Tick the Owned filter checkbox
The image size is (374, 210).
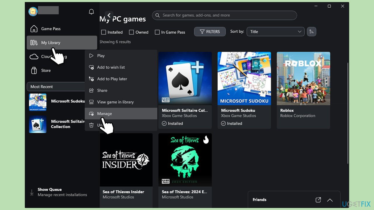(131, 32)
